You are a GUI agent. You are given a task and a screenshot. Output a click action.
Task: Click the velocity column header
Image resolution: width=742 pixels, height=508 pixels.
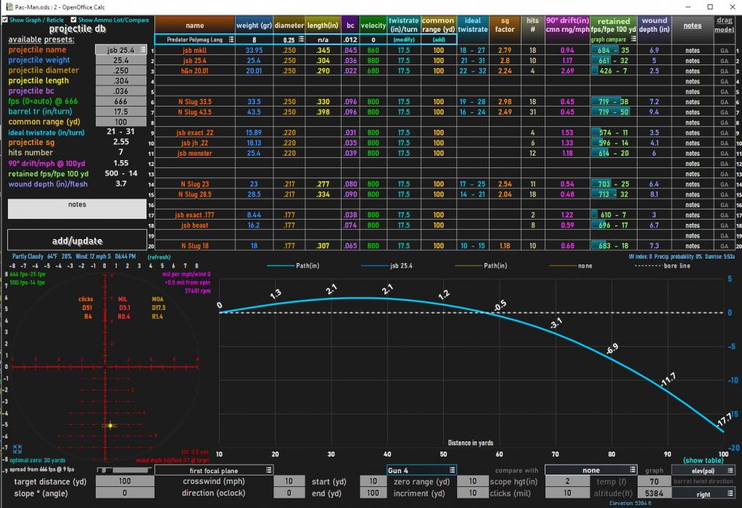[x=374, y=25]
